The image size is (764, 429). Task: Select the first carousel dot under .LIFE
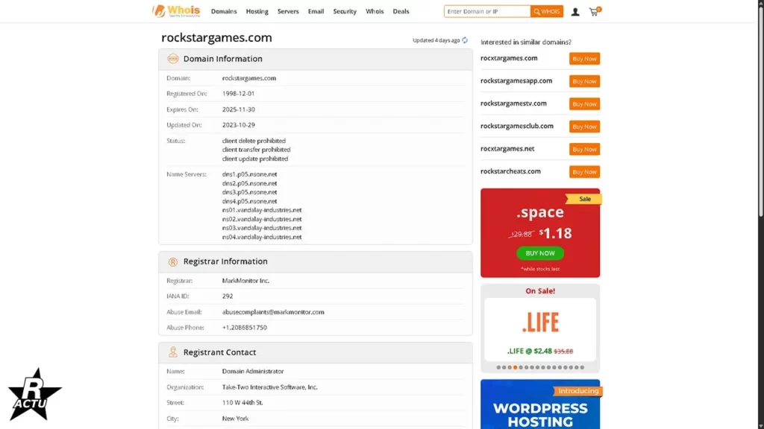[498, 367]
